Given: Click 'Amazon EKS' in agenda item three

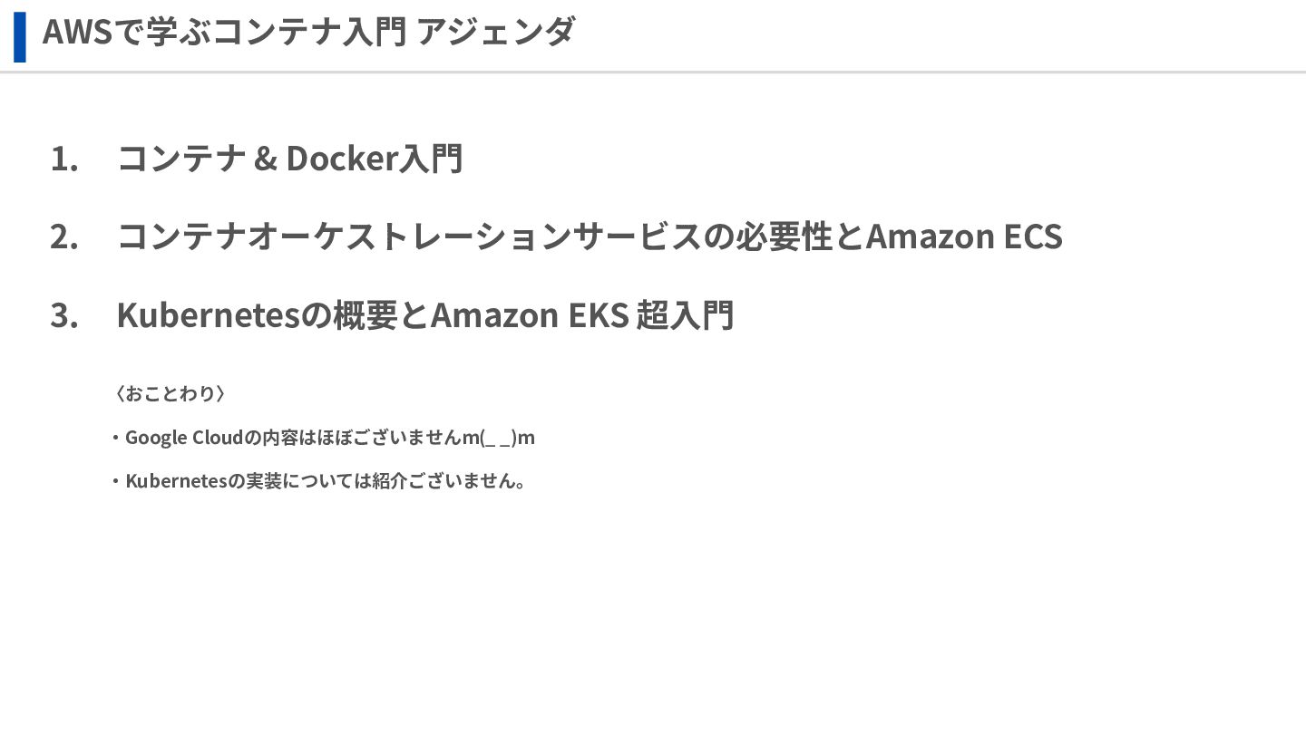Looking at the screenshot, I should 529,315.
